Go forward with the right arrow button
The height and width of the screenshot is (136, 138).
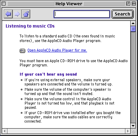(x=17, y=14)
